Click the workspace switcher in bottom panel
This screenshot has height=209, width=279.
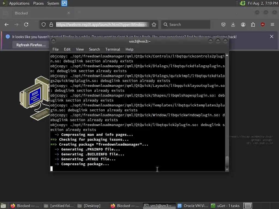248,206
